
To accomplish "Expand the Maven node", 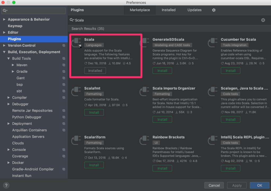I will [x=13, y=65].
